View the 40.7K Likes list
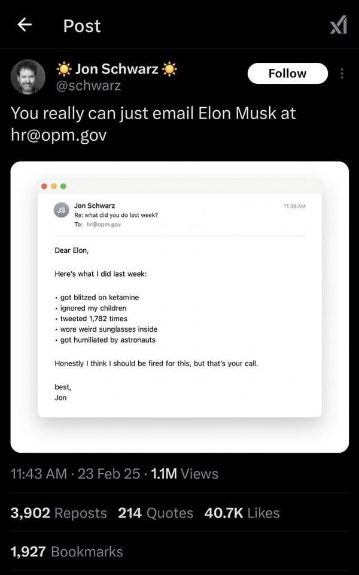Screen dimensions: 359x575 click(242, 513)
